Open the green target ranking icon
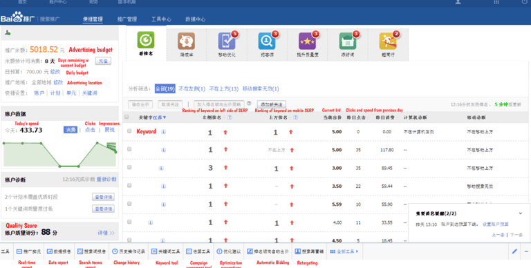The image size is (531, 268). pos(146,40)
